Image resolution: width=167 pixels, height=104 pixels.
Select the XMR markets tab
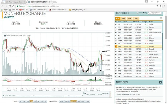click(x=129, y=18)
